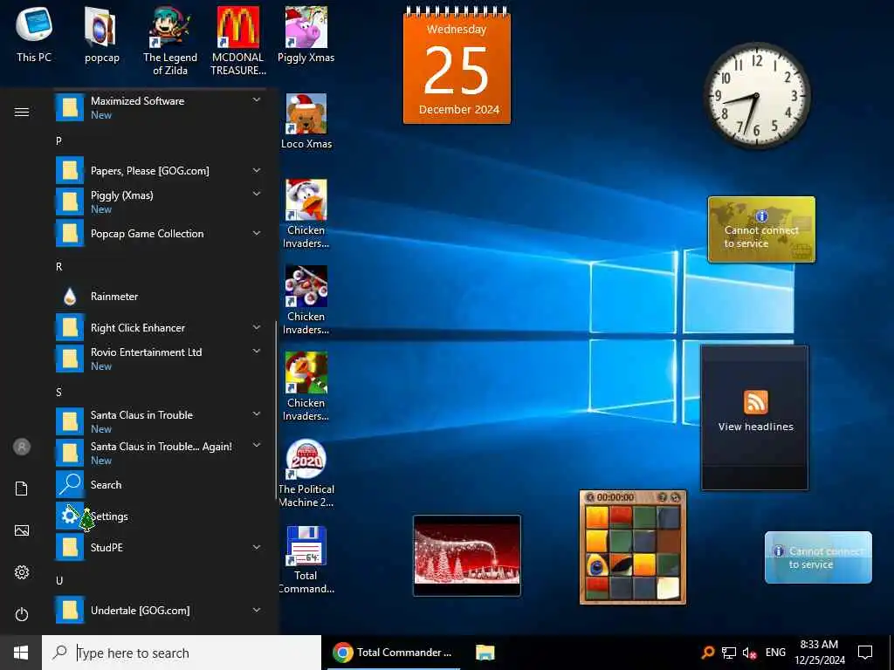Screen dimensions: 894x670
Task: Open Search in the app list
Action: [159, 485]
